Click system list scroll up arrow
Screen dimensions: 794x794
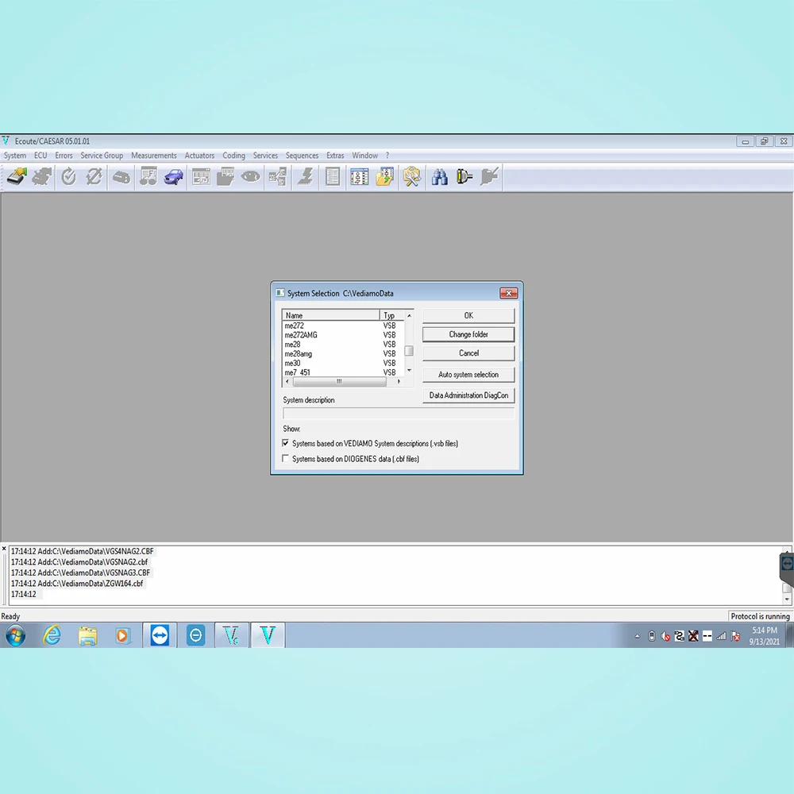tap(409, 315)
